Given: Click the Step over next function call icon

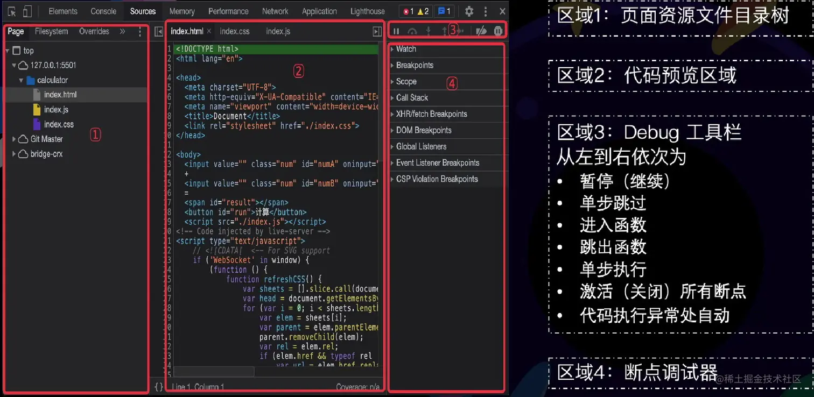Looking at the screenshot, I should (x=412, y=31).
